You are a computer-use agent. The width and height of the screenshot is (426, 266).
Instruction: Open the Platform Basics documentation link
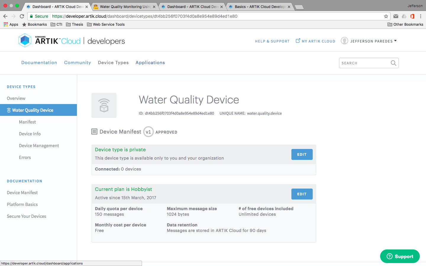click(x=22, y=205)
